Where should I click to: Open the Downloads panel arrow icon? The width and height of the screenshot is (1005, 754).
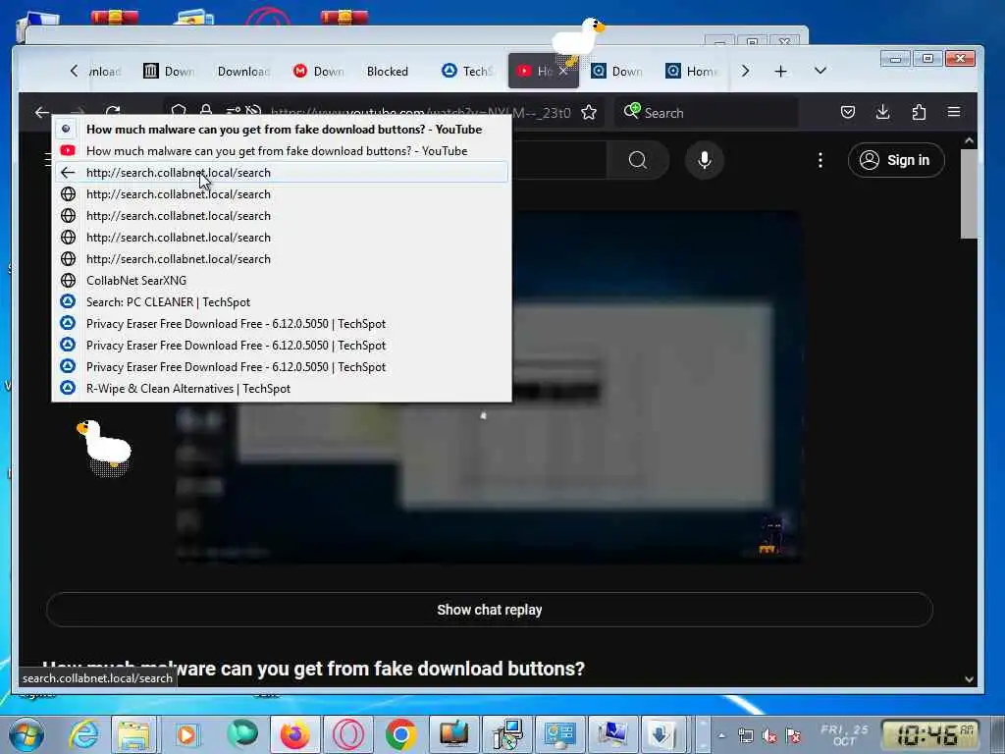(882, 112)
